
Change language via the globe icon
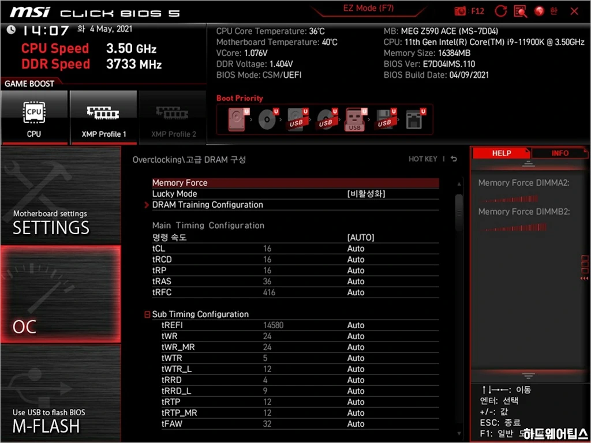tap(540, 12)
